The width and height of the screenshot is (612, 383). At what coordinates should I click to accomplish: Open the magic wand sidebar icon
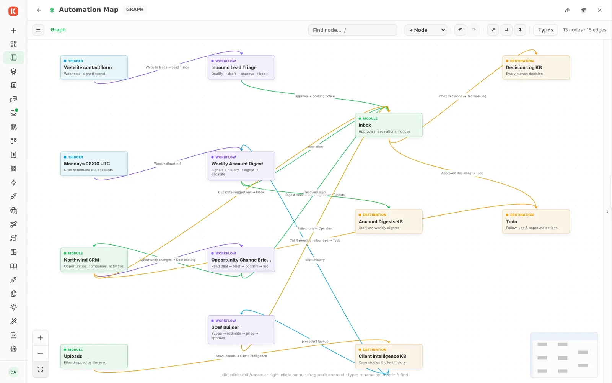[x=13, y=321]
